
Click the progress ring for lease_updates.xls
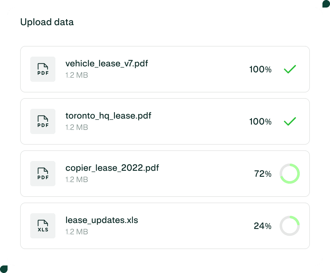tap(290, 226)
